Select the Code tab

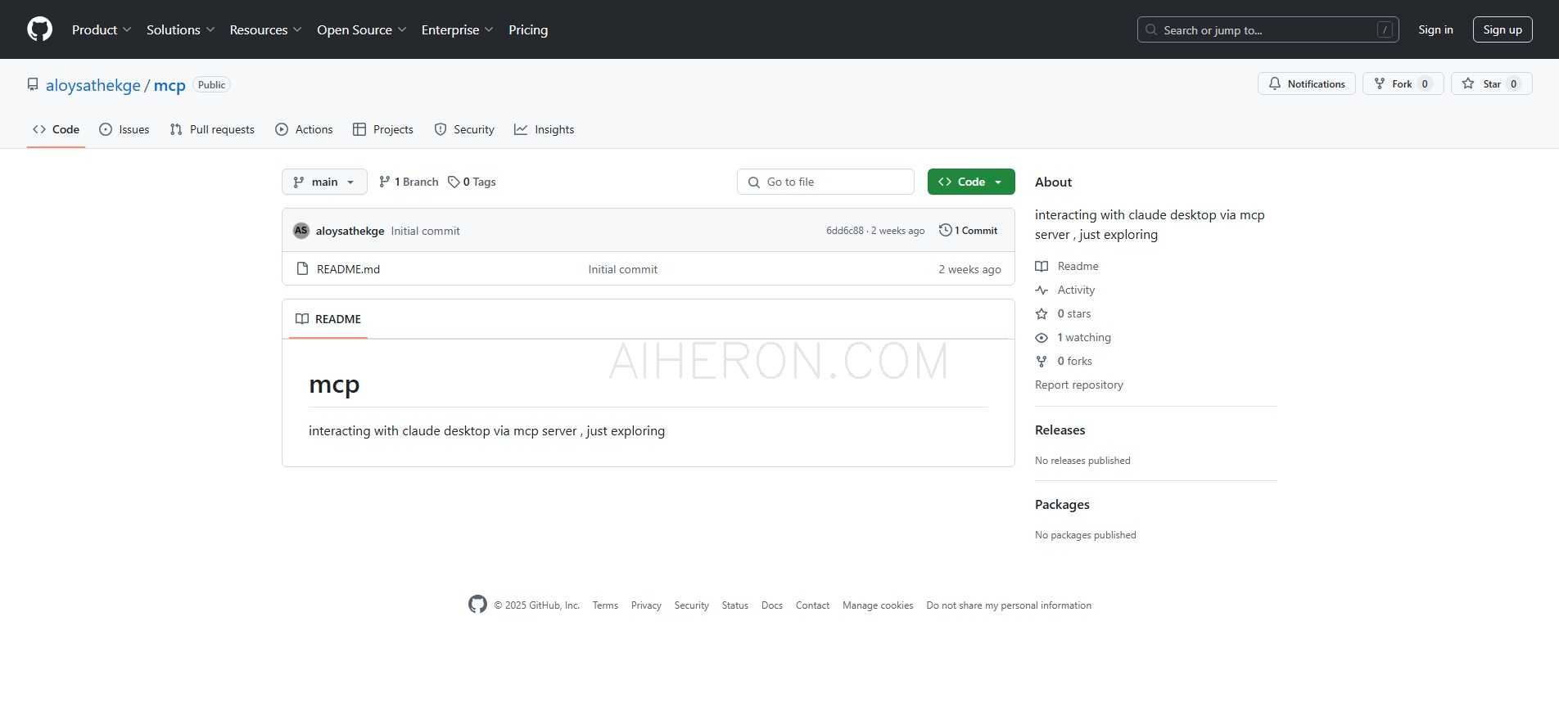[56, 129]
